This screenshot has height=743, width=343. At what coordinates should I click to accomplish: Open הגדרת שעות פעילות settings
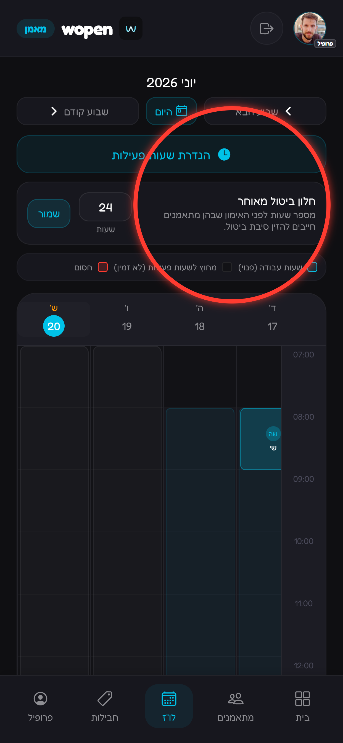point(171,154)
